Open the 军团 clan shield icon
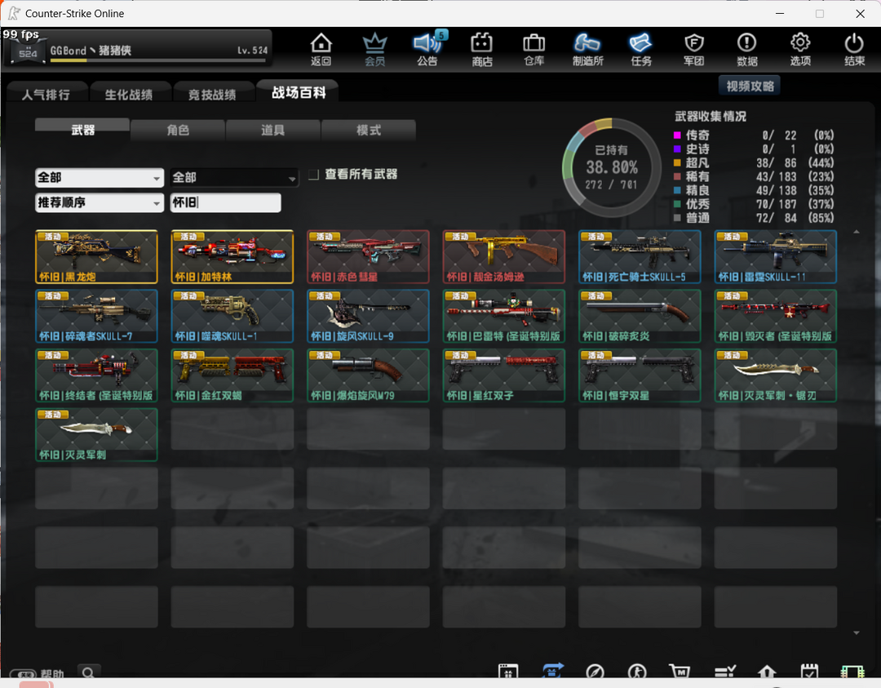The height and width of the screenshot is (688, 881). [x=694, y=50]
